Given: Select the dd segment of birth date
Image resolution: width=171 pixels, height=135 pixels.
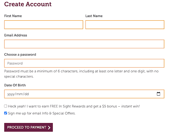Looking at the screenshot, I should [x=26, y=94].
